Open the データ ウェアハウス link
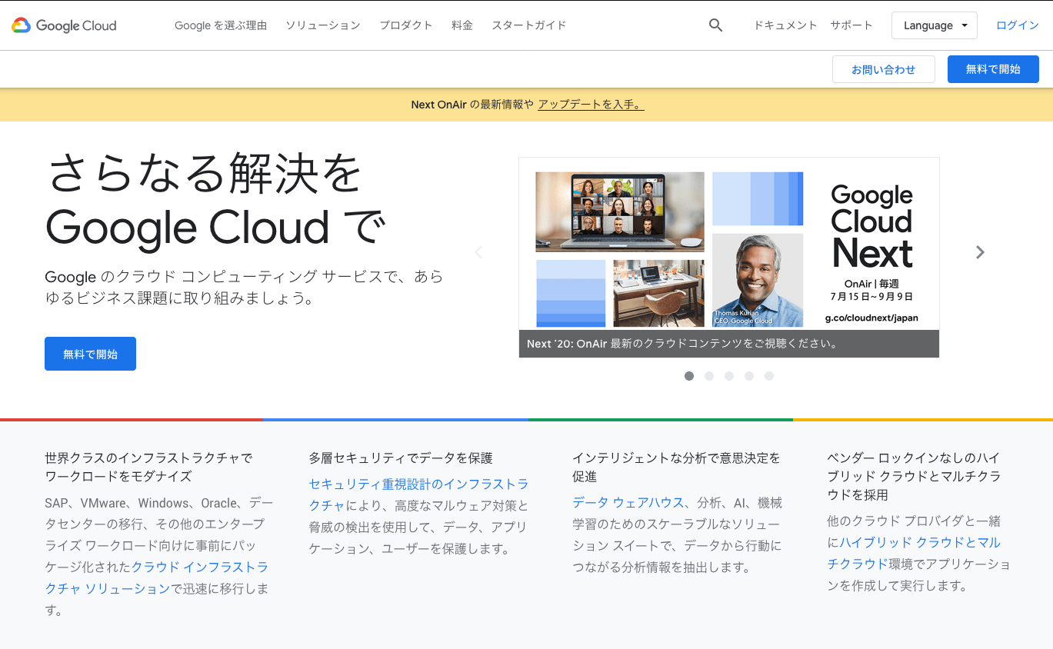Screen dimensions: 1053x649 628,503
